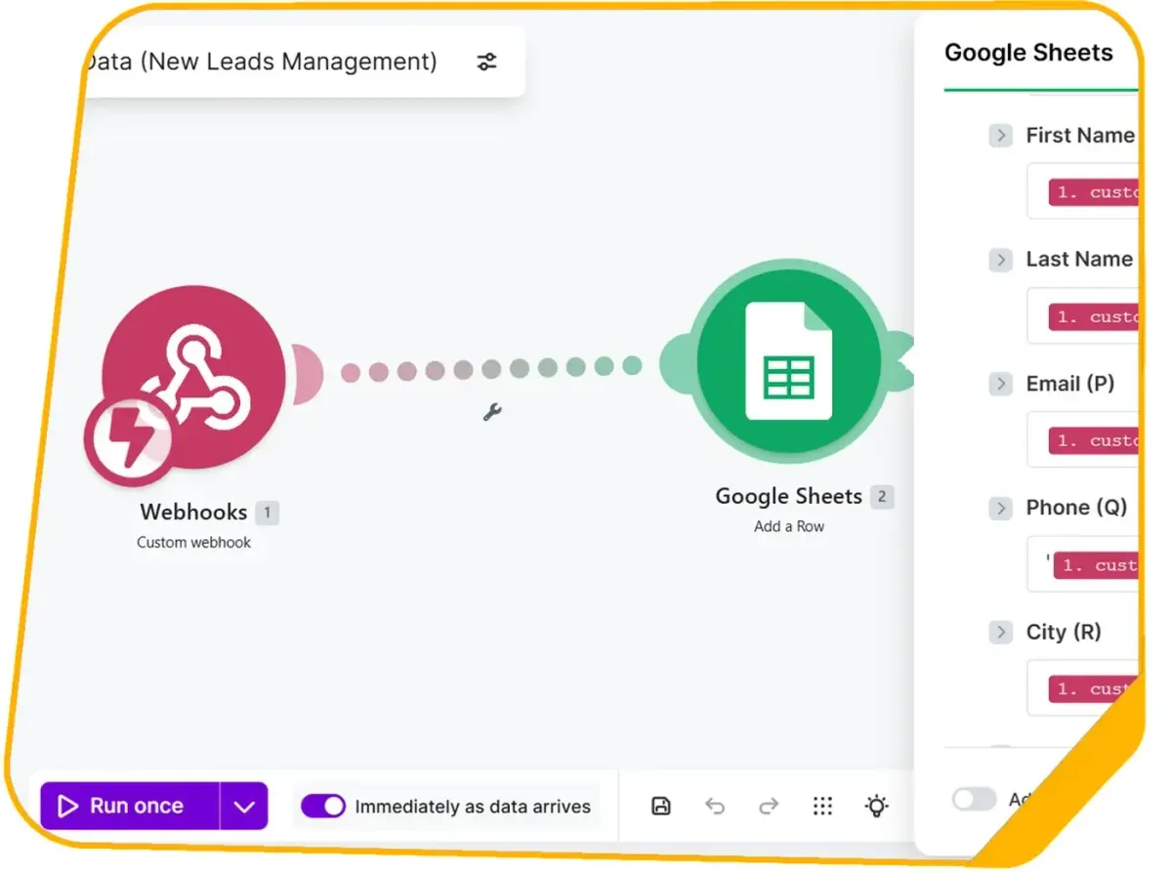Click the play icon in Run once
The width and height of the screenshot is (1172, 872).
(67, 806)
